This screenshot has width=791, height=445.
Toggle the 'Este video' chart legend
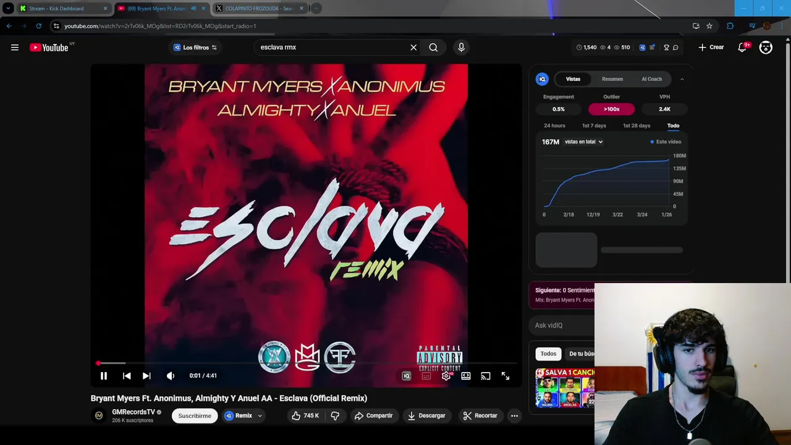tap(666, 142)
